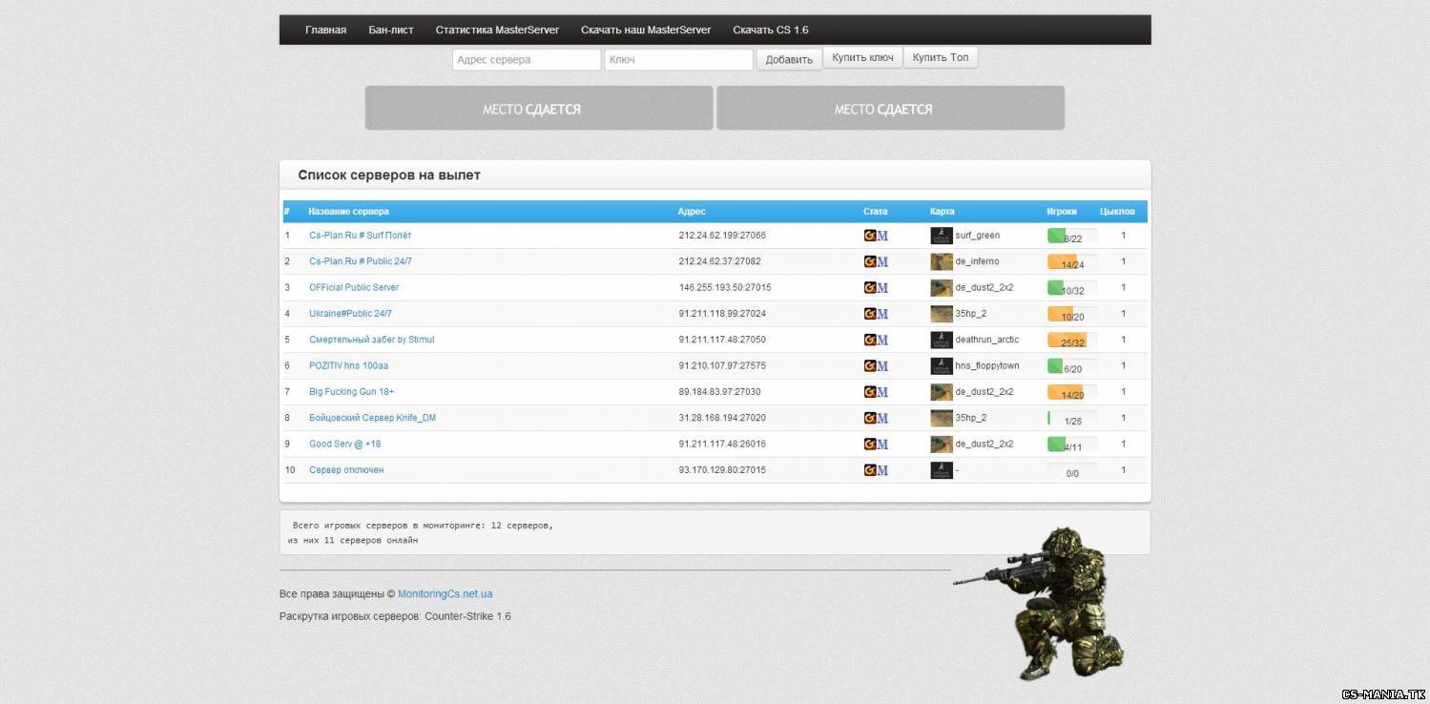Screen dimensions: 1430x704
Task: Click blue M icon in Сервер отключен row
Action: tap(882, 470)
